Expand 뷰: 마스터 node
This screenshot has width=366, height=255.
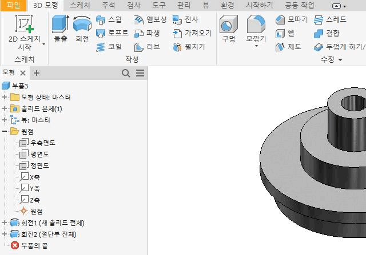click(5, 120)
